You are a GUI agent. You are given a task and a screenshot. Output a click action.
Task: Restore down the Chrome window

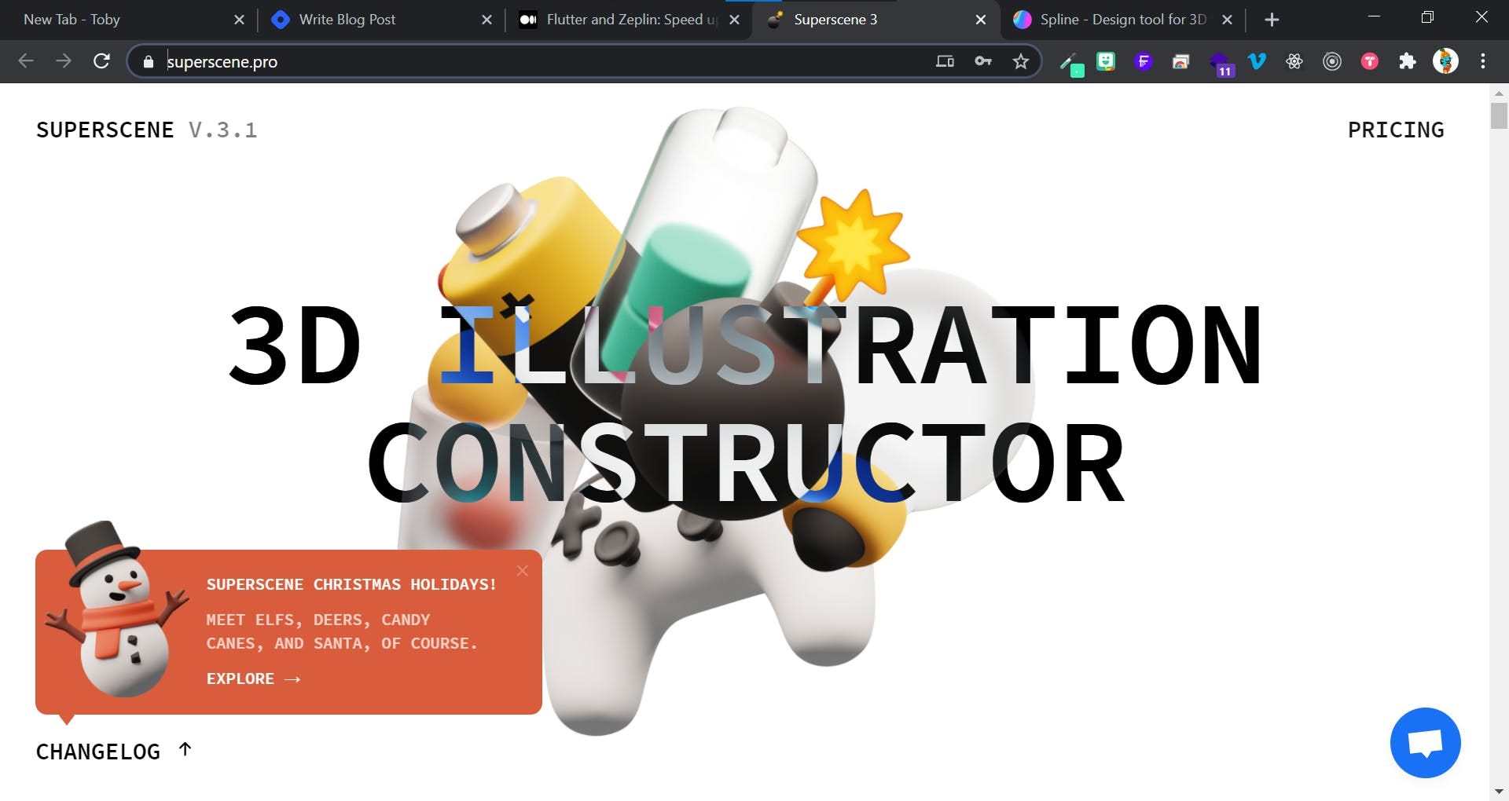tap(1427, 17)
